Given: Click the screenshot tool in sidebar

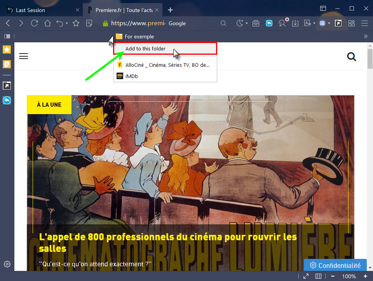Looking at the screenshot, I should click(7, 85).
